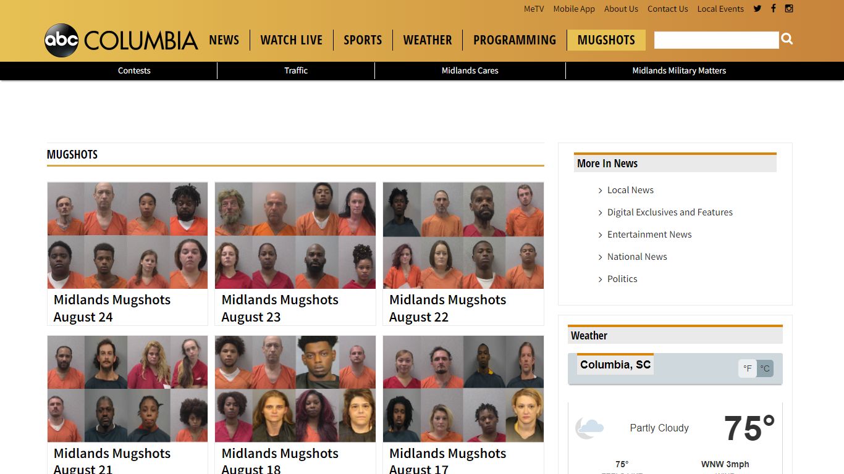The image size is (844, 474).
Task: Click the Partly Cloudy condition text
Action: (x=659, y=428)
